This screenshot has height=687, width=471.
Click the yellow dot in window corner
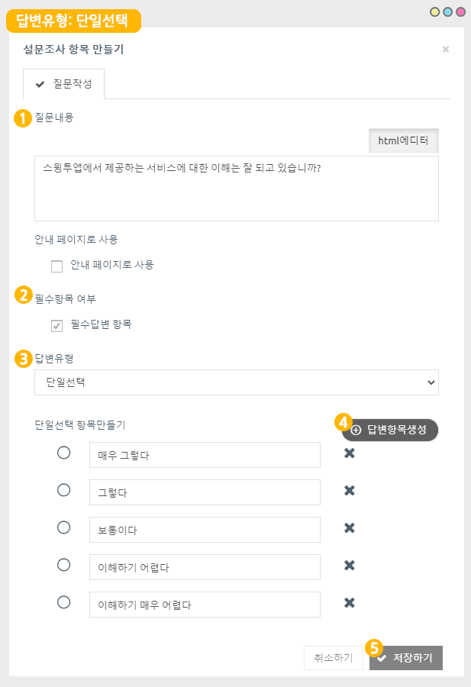(x=435, y=12)
